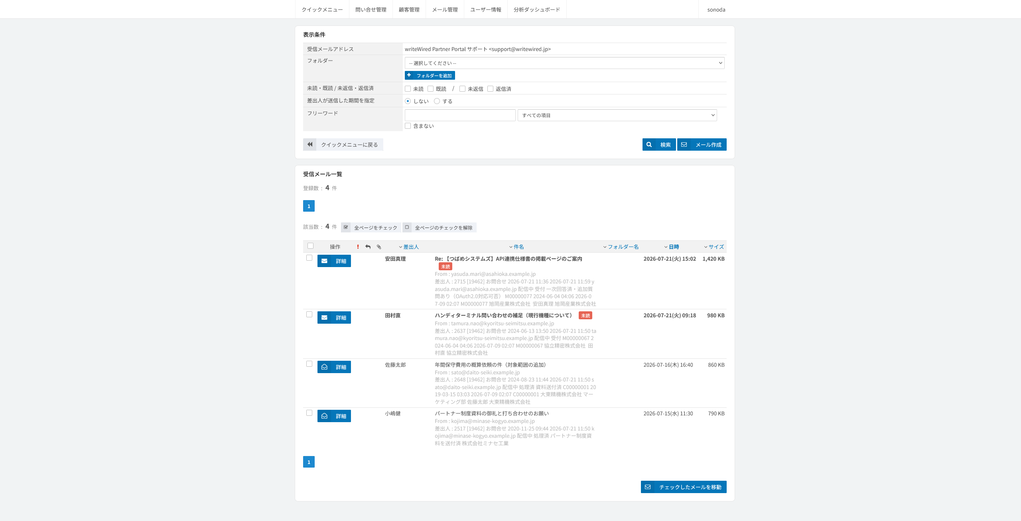Click the open envelope icon for 佐藤太郎's mail
Viewport: 1021px width, 521px height.
coord(324,367)
